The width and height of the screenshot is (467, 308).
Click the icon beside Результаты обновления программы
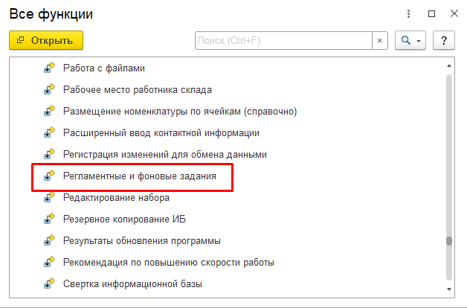click(x=49, y=241)
